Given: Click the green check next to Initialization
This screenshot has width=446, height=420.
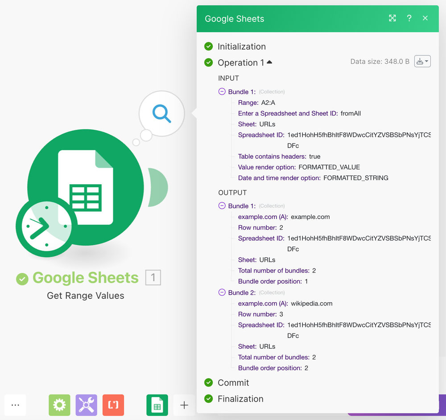Looking at the screenshot, I should pyautogui.click(x=208, y=46).
